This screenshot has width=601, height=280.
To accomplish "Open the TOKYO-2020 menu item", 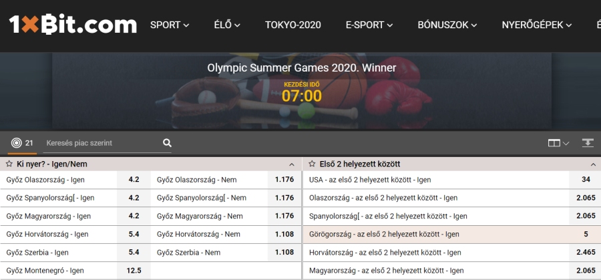I will point(293,25).
